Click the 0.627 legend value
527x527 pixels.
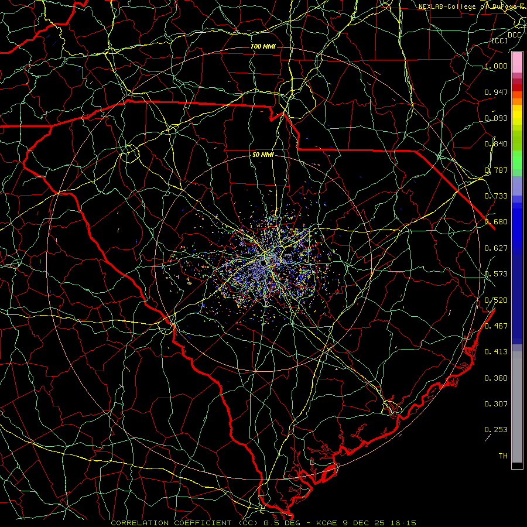coord(496,248)
